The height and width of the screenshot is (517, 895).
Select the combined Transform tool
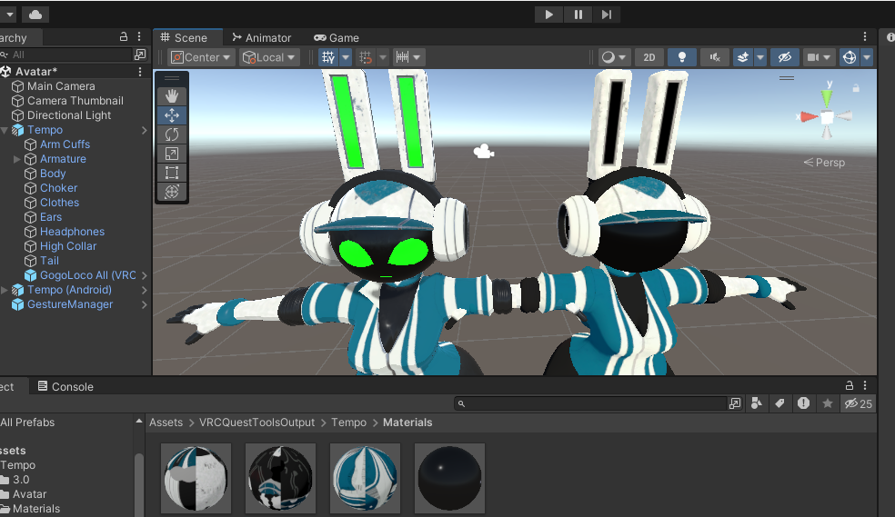(x=172, y=192)
